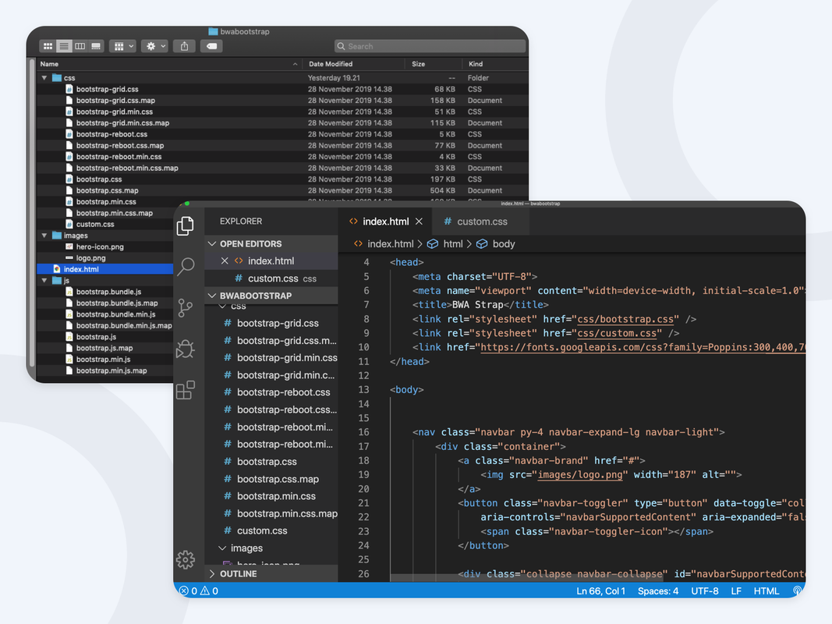Expand the OUTLINE section
Viewport: 832px width, 624px height.
[271, 573]
